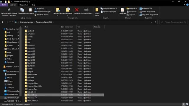
Task: Open Создать элемент (New item) dropdown
Action: pyautogui.click(x=109, y=9)
